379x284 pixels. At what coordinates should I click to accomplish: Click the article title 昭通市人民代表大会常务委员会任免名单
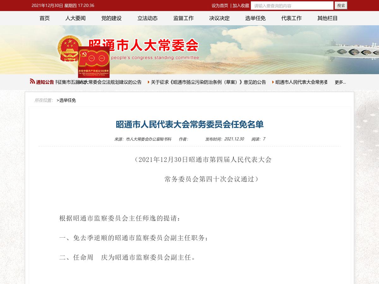pyautogui.click(x=189, y=124)
